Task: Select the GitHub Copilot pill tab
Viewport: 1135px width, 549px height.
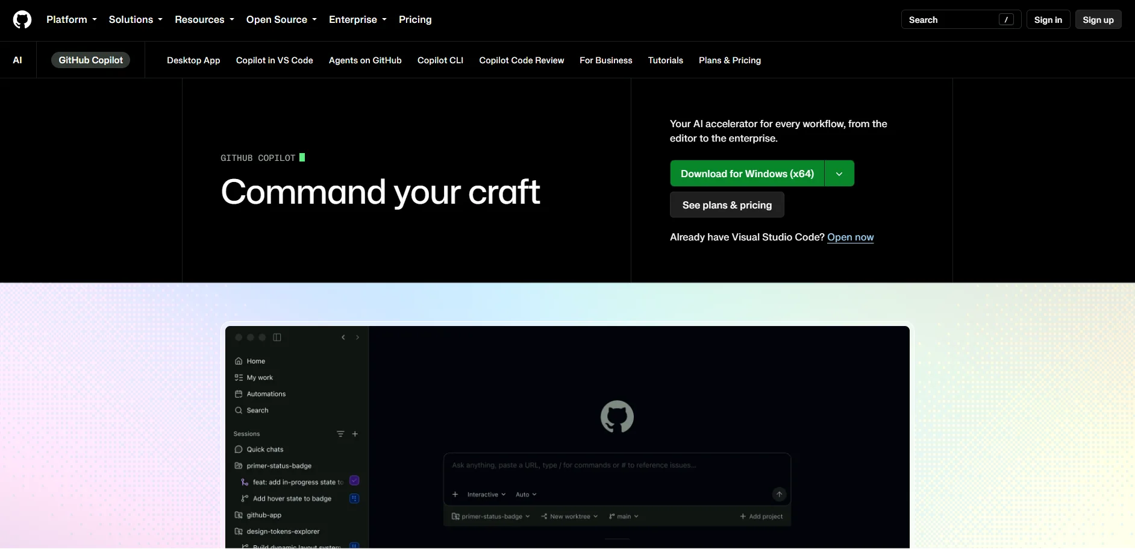Action: 90,60
